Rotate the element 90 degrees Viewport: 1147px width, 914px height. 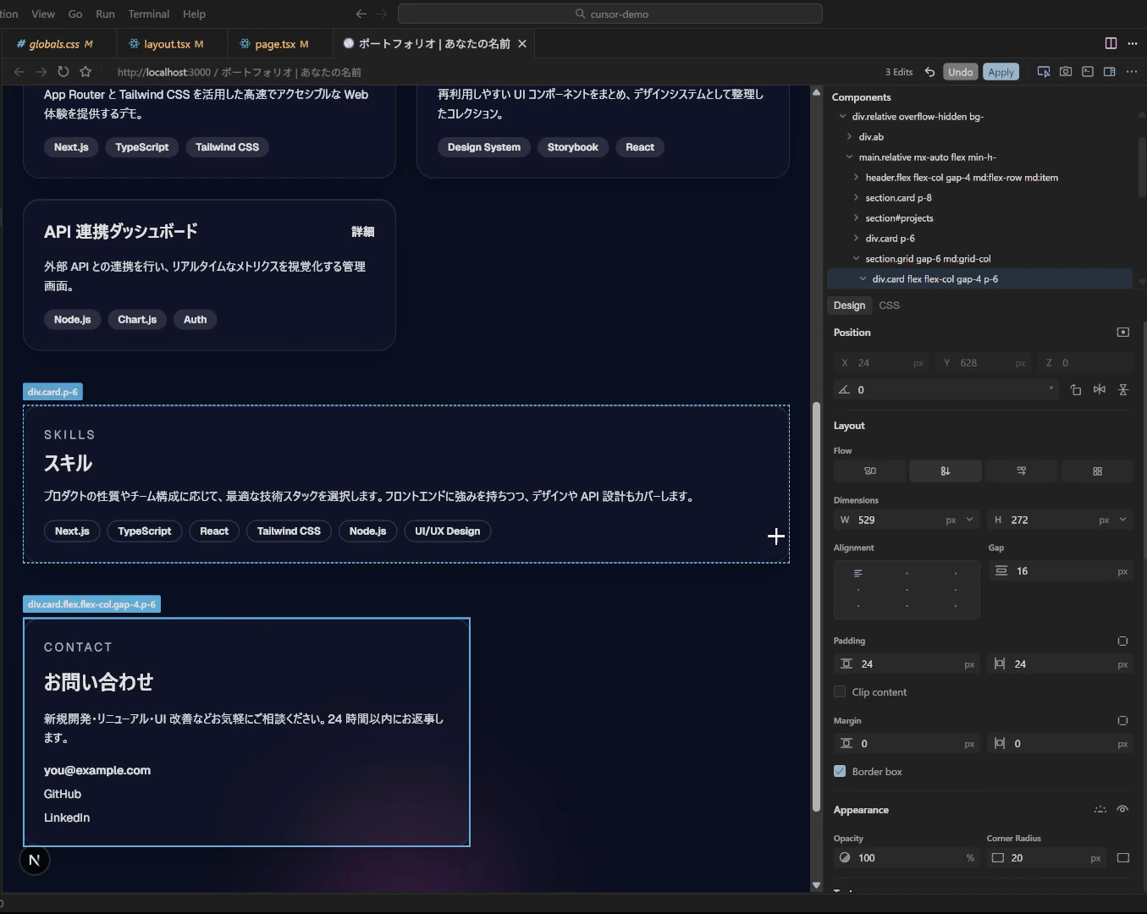(x=1075, y=390)
